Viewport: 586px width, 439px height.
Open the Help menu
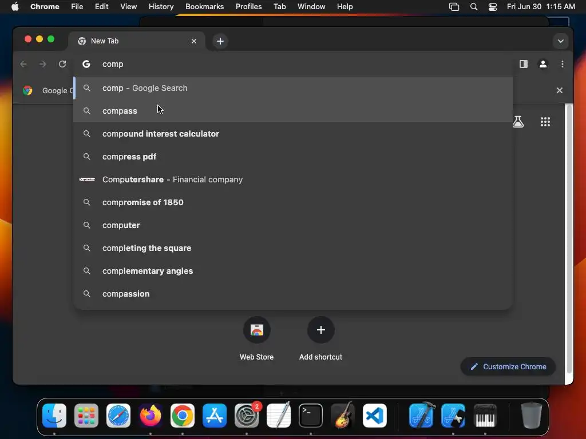pyautogui.click(x=345, y=7)
